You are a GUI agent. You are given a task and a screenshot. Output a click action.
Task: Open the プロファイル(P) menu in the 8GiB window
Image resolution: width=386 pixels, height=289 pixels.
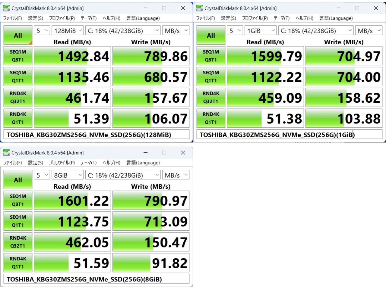point(62,163)
